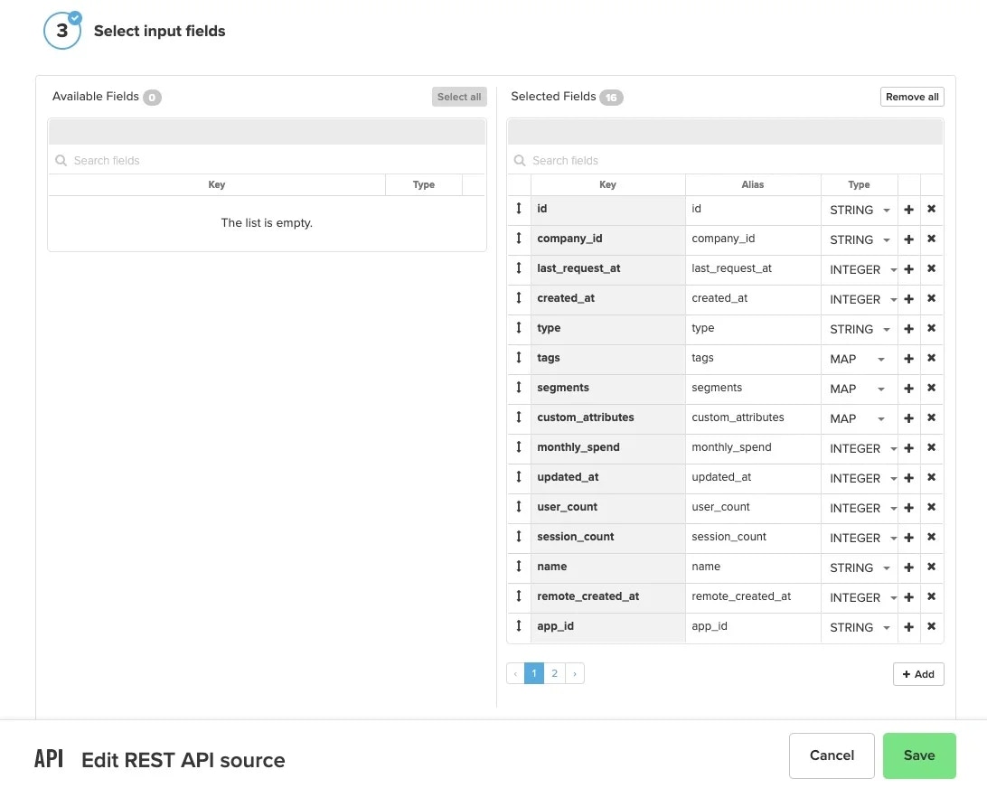Go to page 2 of selected fields

pos(554,673)
